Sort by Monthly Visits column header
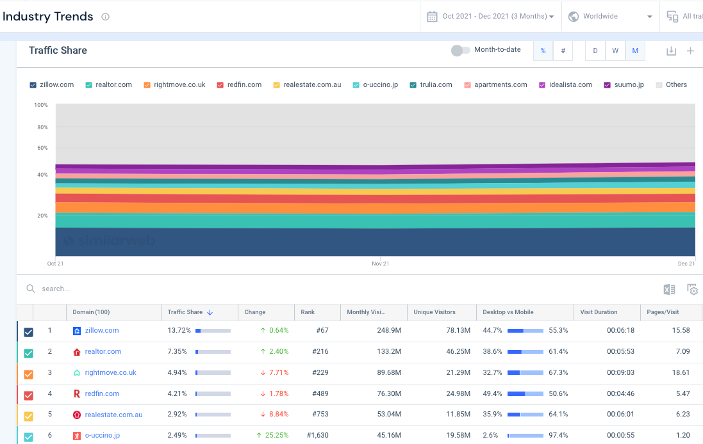This screenshot has height=444, width=703. [374, 312]
